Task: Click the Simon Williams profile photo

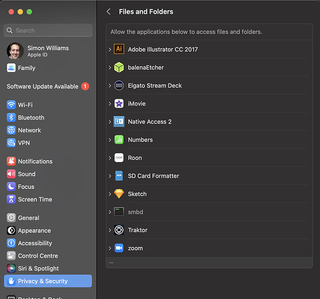Action: 15,51
